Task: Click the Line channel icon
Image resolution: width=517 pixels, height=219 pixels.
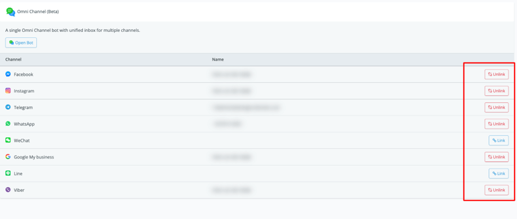Action: tap(8, 173)
